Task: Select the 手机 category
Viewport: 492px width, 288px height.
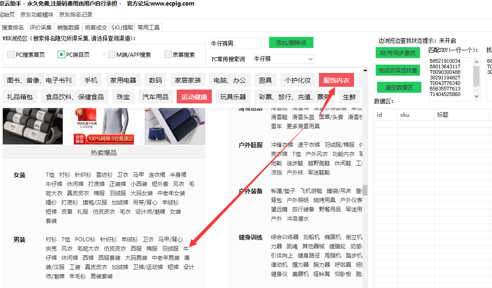Action: (91, 80)
